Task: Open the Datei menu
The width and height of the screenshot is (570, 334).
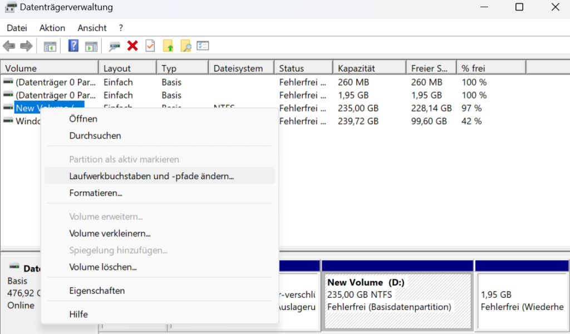Action: pyautogui.click(x=17, y=28)
